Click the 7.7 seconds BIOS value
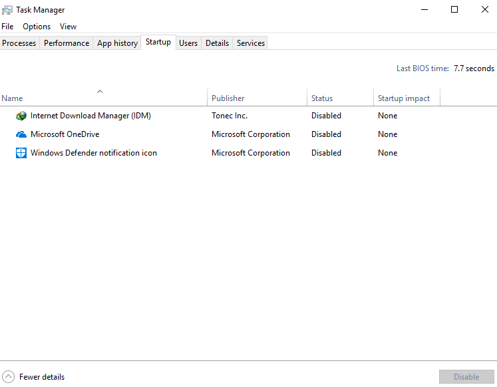The height and width of the screenshot is (387, 497). 474,68
